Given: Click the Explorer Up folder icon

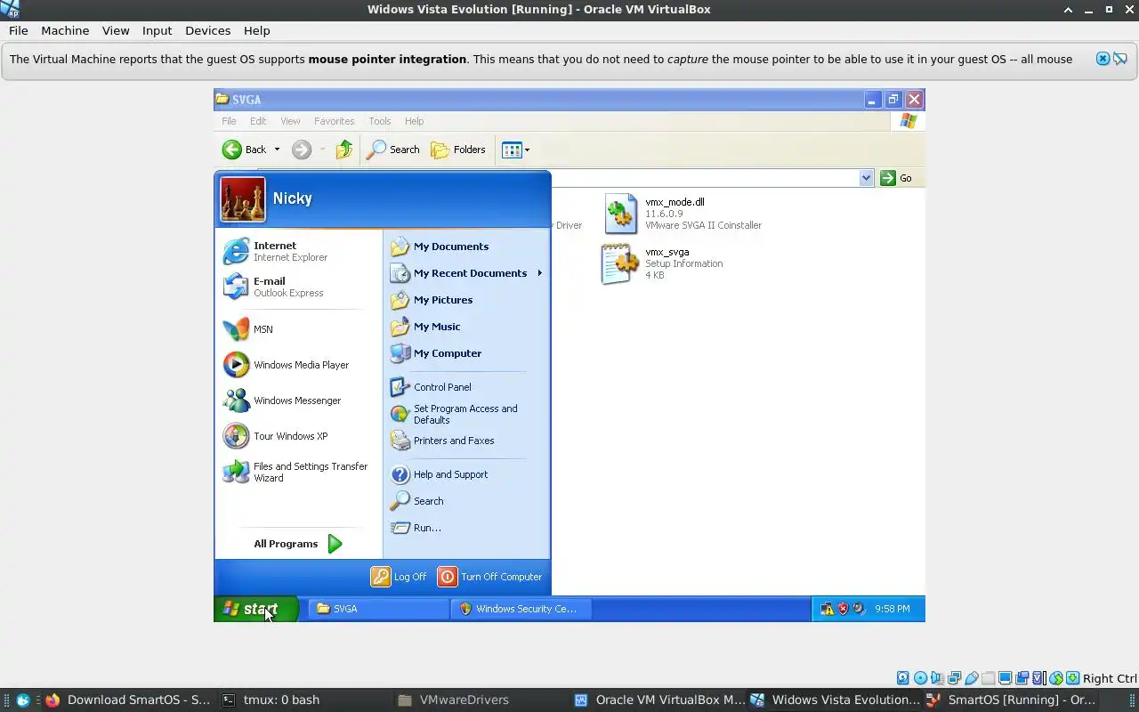Looking at the screenshot, I should pyautogui.click(x=344, y=150).
